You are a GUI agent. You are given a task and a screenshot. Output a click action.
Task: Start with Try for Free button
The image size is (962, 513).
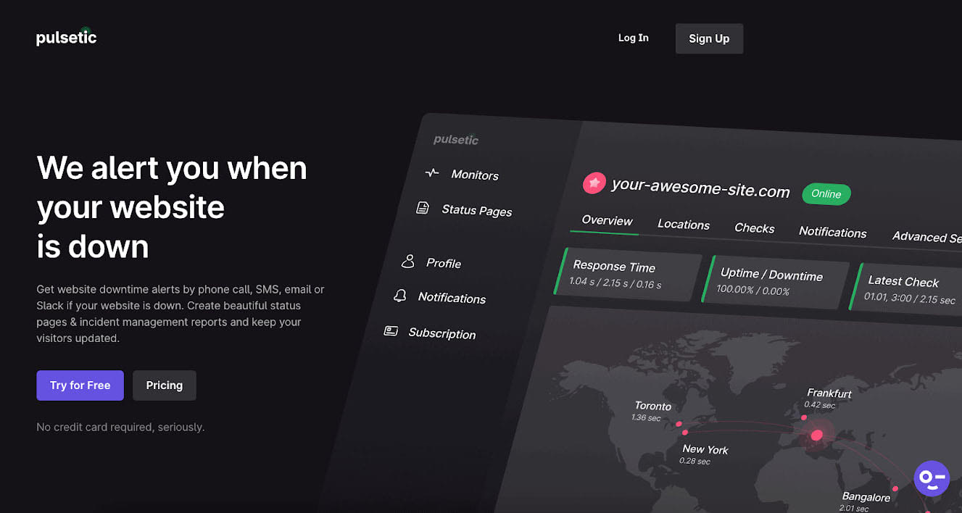tap(80, 385)
